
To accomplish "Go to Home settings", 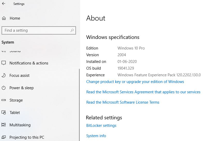I will (x=15, y=18).
